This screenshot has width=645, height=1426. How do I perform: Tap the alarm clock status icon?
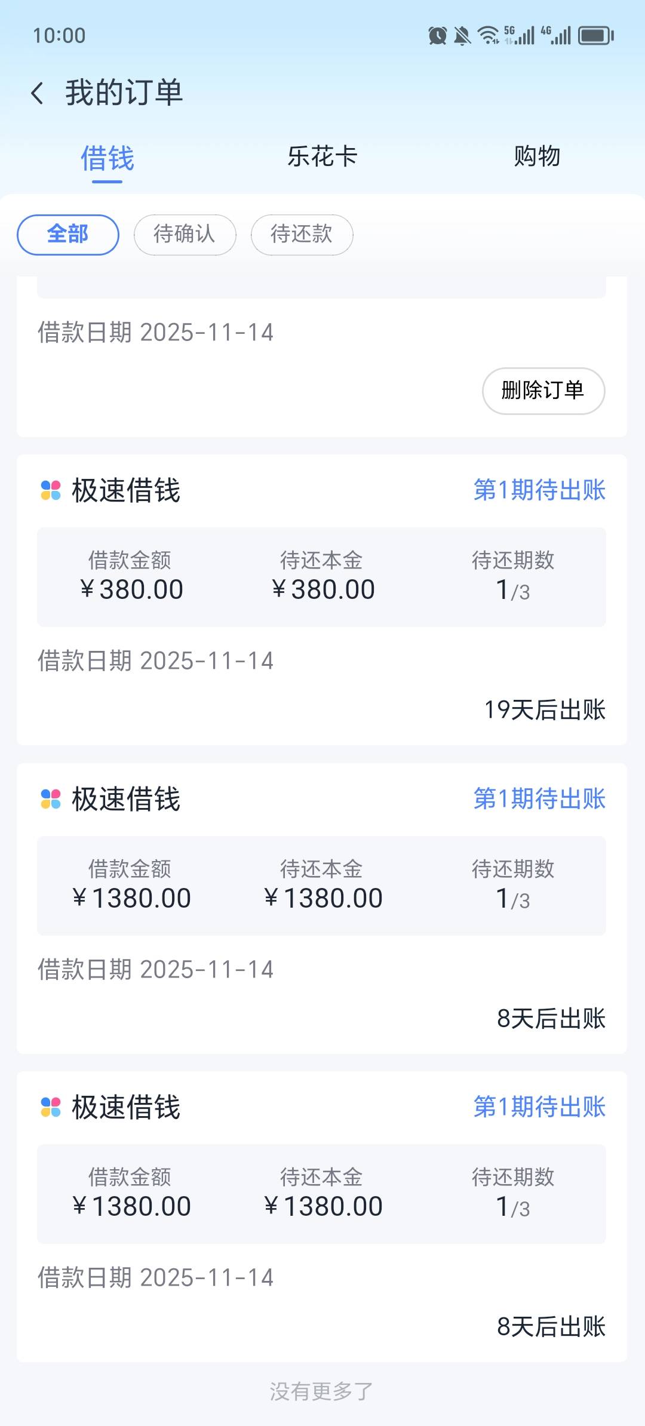(437, 36)
